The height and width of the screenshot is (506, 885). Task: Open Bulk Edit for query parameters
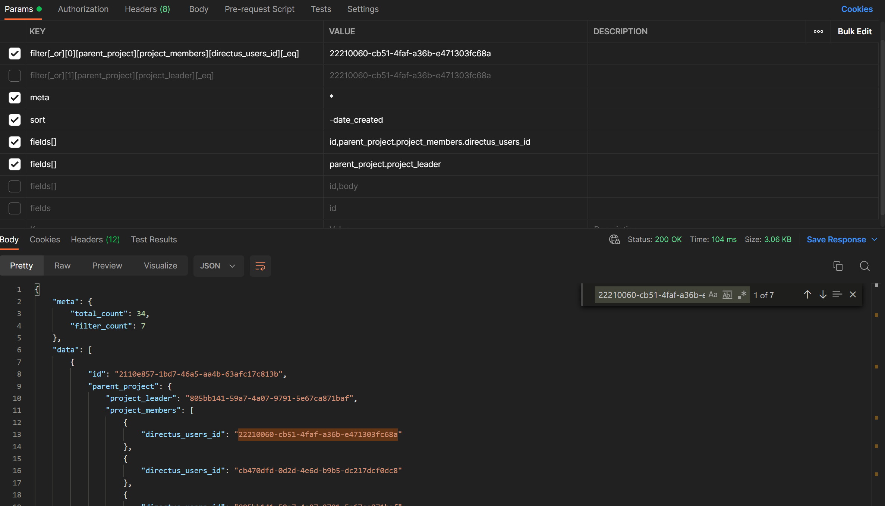click(x=855, y=31)
